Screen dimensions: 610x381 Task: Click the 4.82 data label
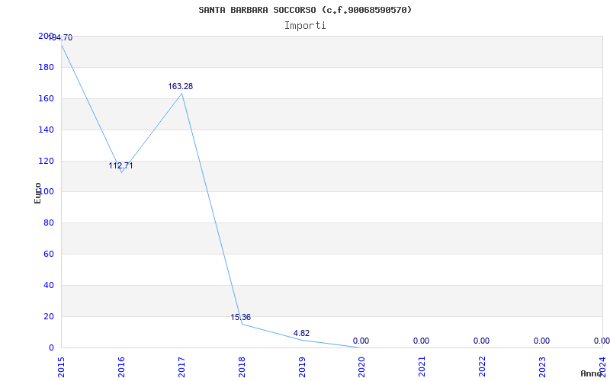coord(301,333)
